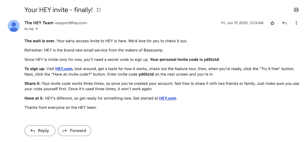Viewport: 304px width, 142px height.
Task: Click the sender's profile avatar
Action: tap(14, 26)
